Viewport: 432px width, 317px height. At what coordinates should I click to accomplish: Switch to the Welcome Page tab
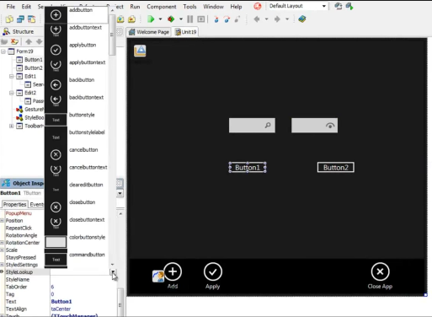[149, 32]
